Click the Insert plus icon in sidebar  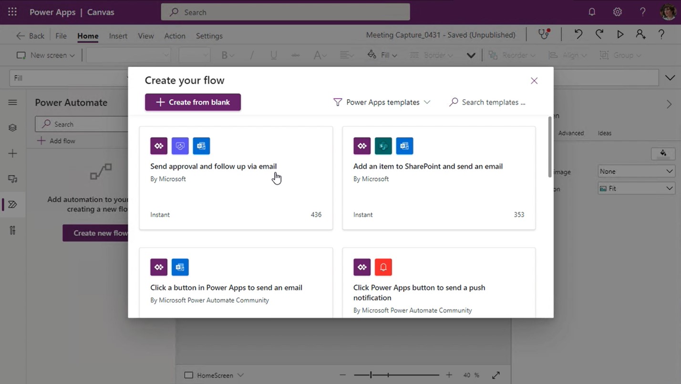(13, 153)
